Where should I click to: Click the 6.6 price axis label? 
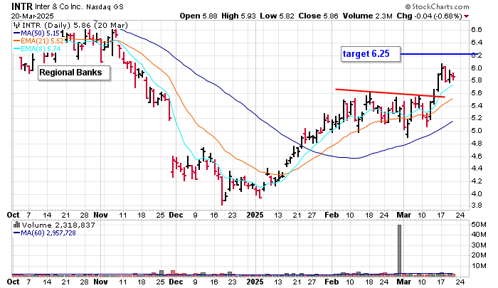pos(477,30)
